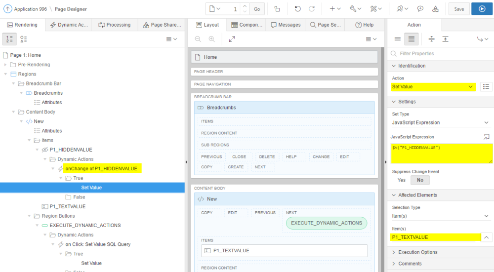Select on Click: Set Value SQL Query
Screen dimensions: 494x272
98,244
